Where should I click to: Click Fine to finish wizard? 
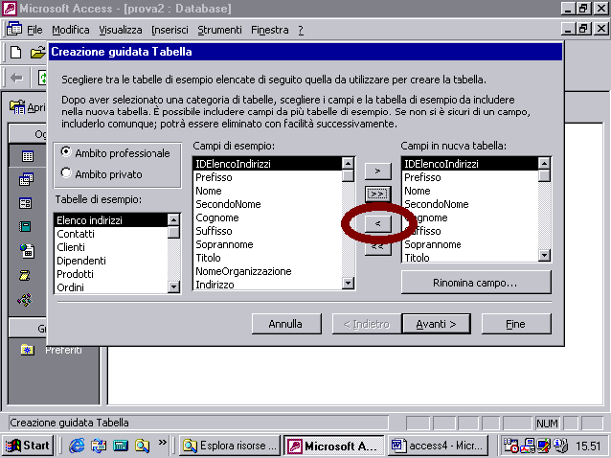516,324
